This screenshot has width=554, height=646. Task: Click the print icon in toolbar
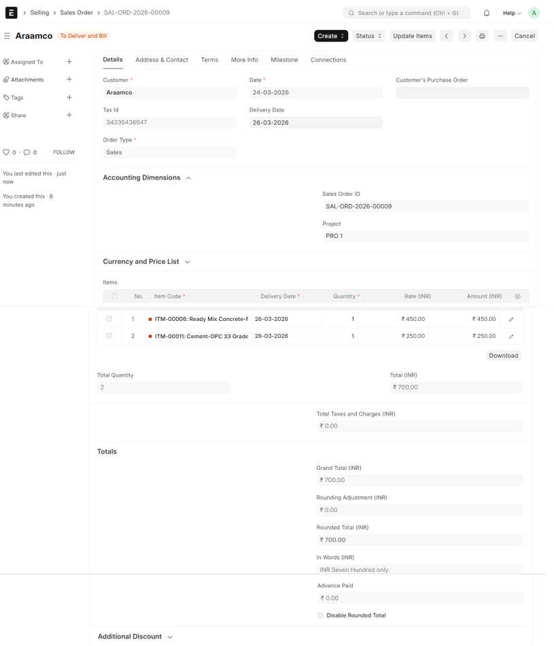482,36
